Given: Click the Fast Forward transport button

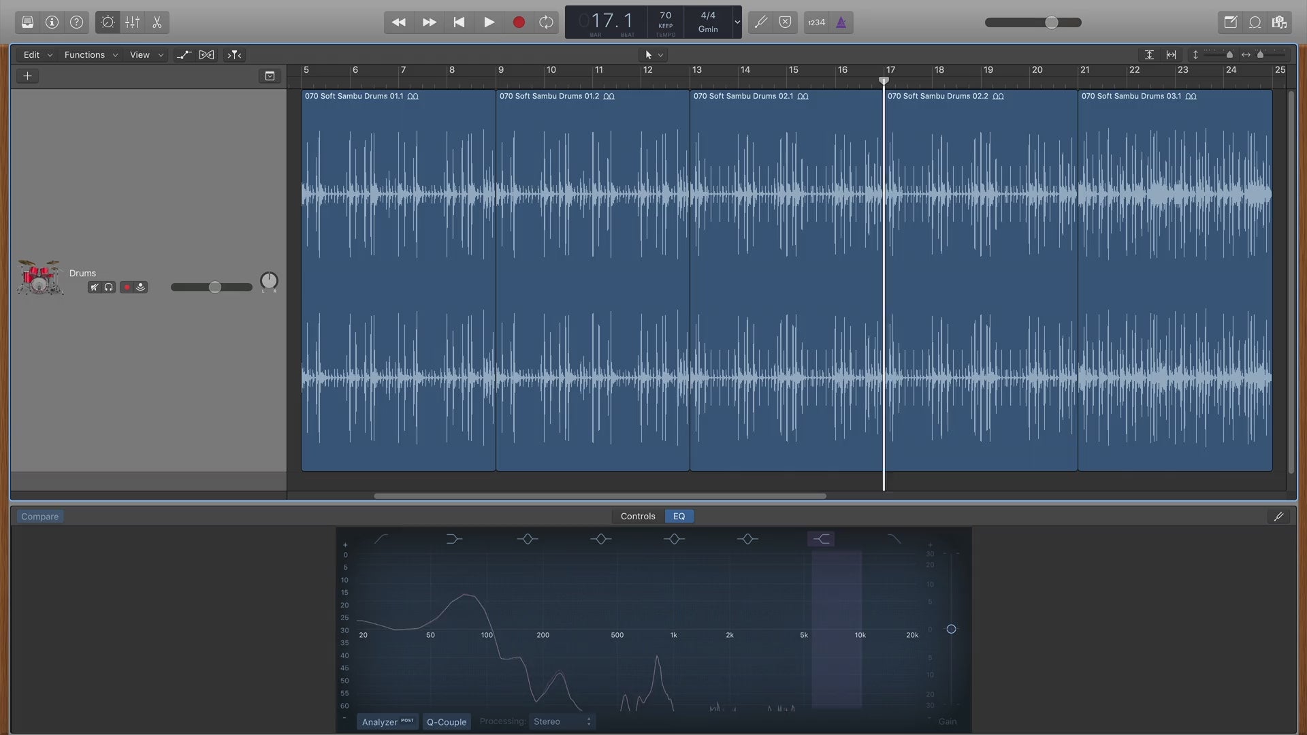Looking at the screenshot, I should click(429, 22).
